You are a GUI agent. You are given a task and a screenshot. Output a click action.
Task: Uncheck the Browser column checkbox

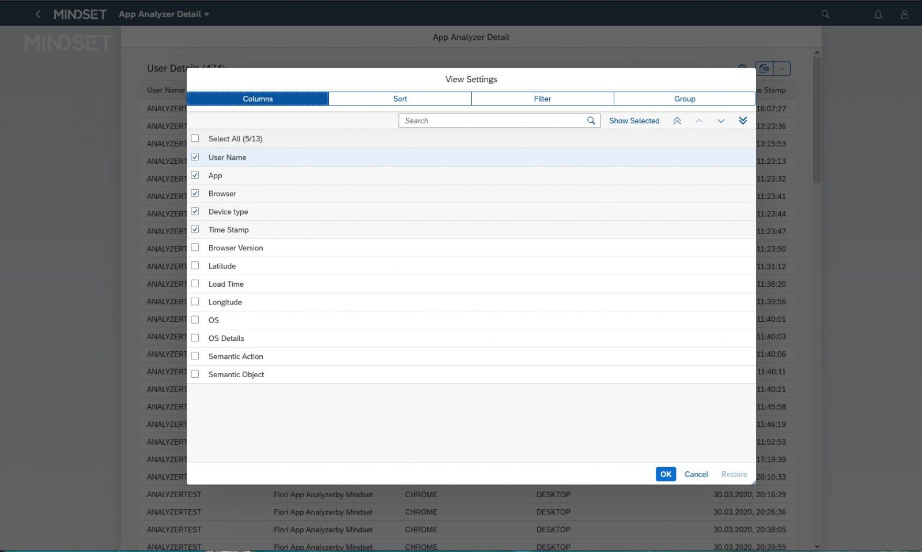[x=195, y=193]
